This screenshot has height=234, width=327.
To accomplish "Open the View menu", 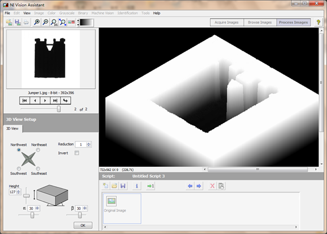I will [x=27, y=13].
